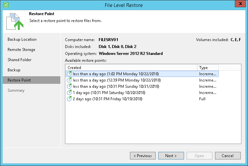The image size is (248, 166).
Task: Click Increme... type cell of Sunday row
Action: [208, 86]
